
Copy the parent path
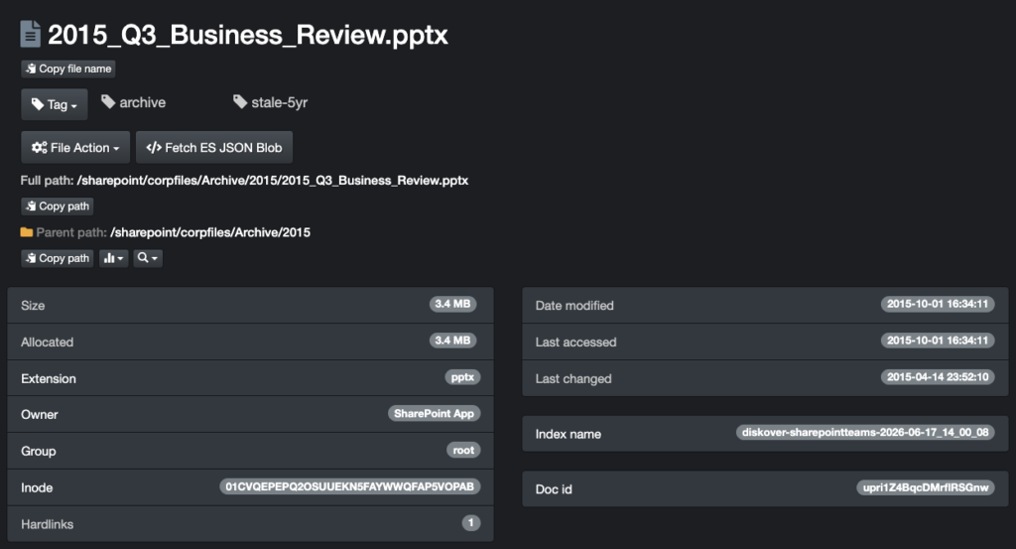click(x=57, y=258)
